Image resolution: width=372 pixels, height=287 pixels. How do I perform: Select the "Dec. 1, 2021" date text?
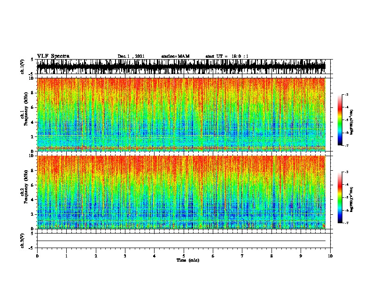(131, 56)
